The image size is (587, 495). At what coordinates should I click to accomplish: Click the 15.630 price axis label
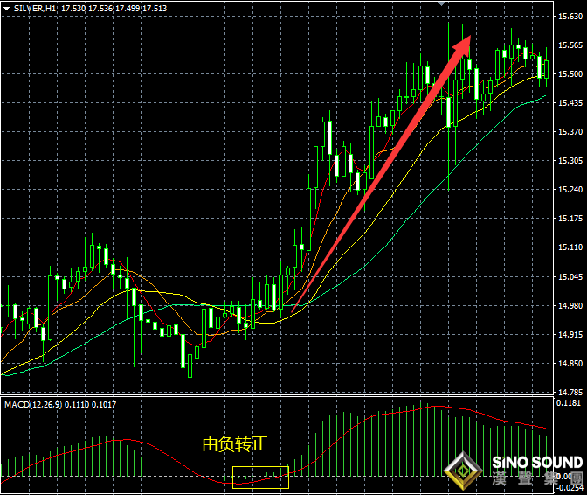coord(570,17)
